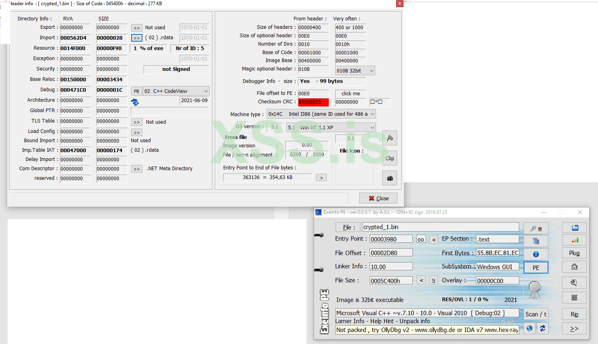Image resolution: width=598 pixels, height=344 pixels.
Task: Click the SubSystem Windows GUI field
Action: point(497,267)
